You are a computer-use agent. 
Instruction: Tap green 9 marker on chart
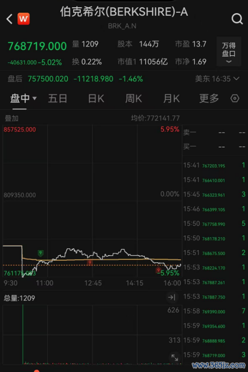pyautogui.click(x=41, y=253)
